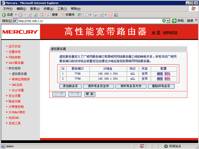The width and height of the screenshot is (199, 149).
Task: Click the address bar URL field
Action: (88, 21)
